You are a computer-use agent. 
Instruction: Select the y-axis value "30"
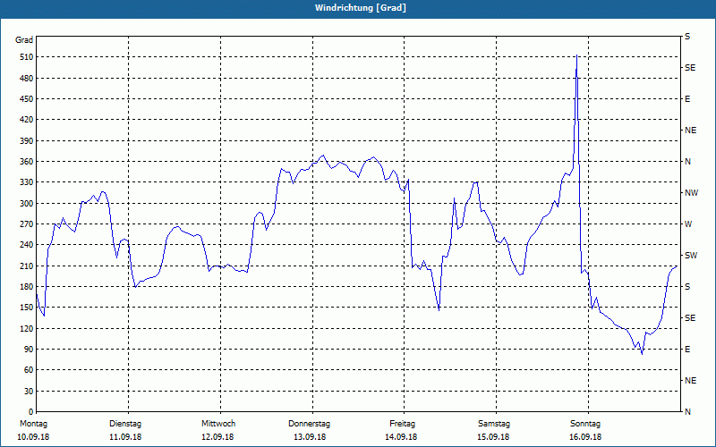[x=29, y=392]
